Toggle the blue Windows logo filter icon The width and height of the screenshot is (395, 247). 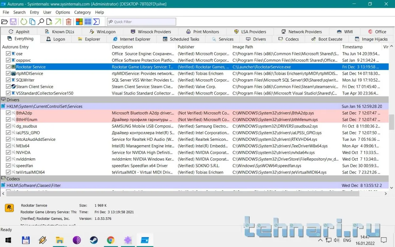(x=88, y=22)
